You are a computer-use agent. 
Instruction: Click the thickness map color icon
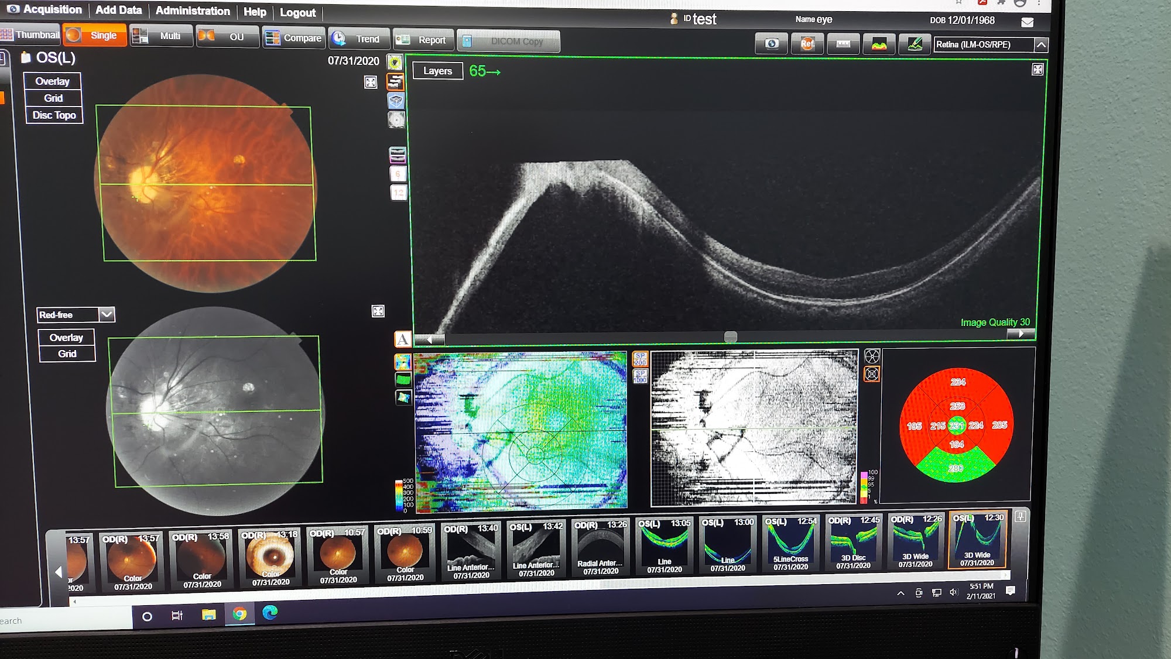878,44
